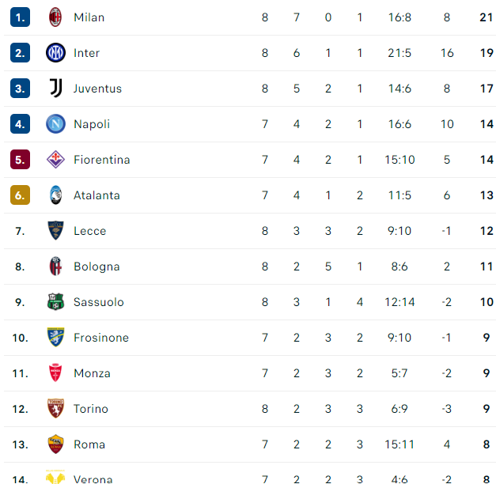Click the Lecce club crest icon
Image resolution: width=496 pixels, height=484 pixels.
(55, 231)
